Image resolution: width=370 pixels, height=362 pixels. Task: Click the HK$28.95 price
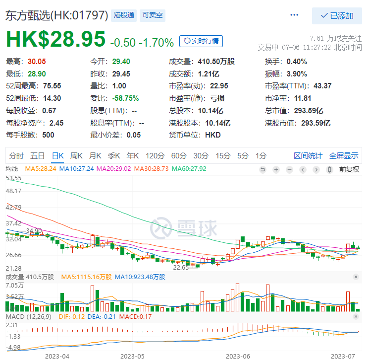(55, 39)
